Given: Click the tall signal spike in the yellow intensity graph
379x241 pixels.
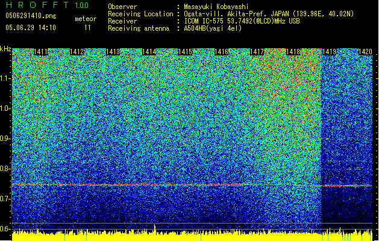Looking at the screenshot, I should [x=155, y=229].
